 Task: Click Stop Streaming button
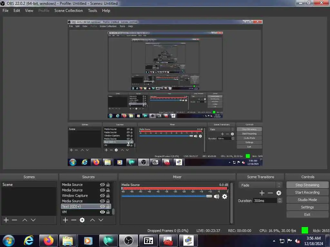pyautogui.click(x=307, y=185)
